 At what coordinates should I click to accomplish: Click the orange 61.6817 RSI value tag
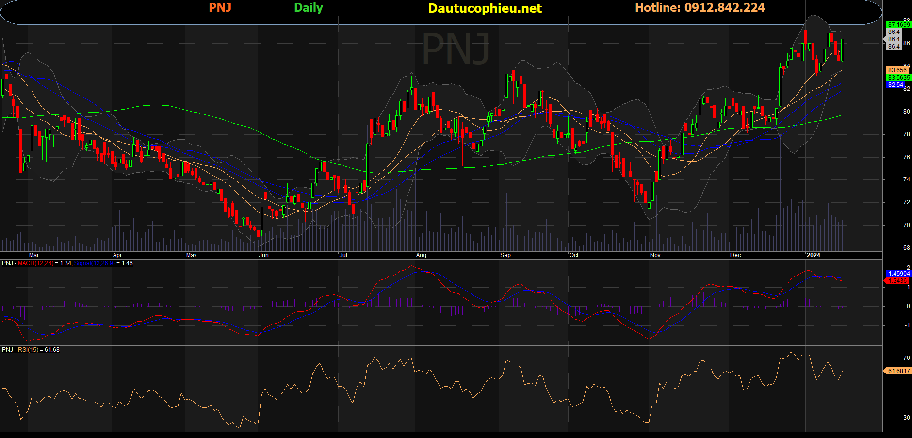coord(898,371)
